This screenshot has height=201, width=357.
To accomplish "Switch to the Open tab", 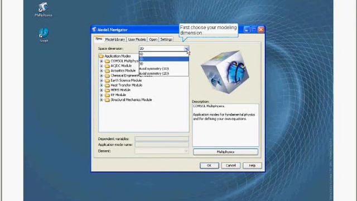I will [153, 40].
